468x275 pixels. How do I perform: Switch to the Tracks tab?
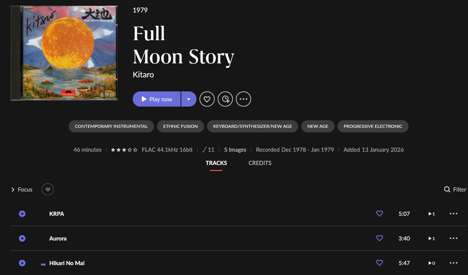tap(216, 163)
